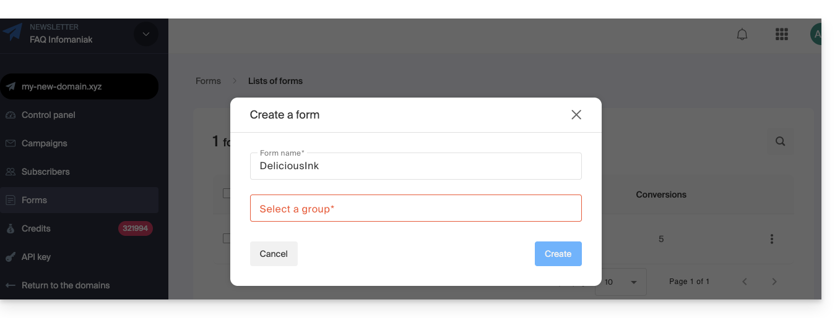The width and height of the screenshot is (840, 318).
Task: Open the Select a group dropdown
Action: [x=415, y=209]
